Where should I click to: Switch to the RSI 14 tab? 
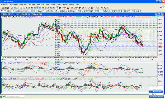pos(99,11)
